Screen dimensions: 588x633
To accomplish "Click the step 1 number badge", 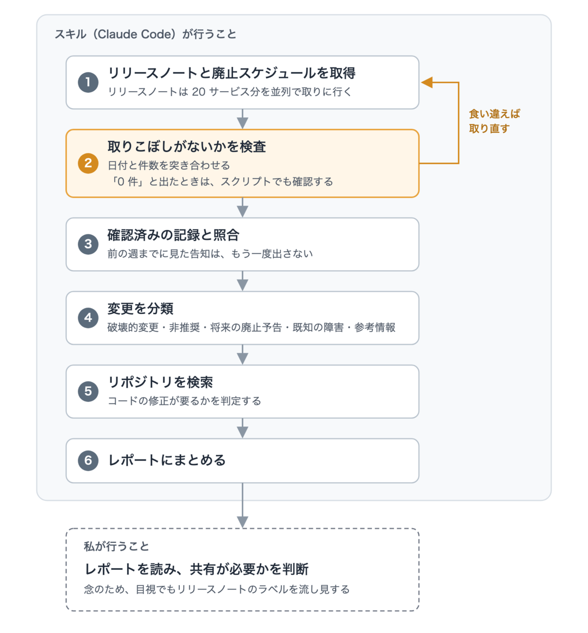I will tap(88, 82).
